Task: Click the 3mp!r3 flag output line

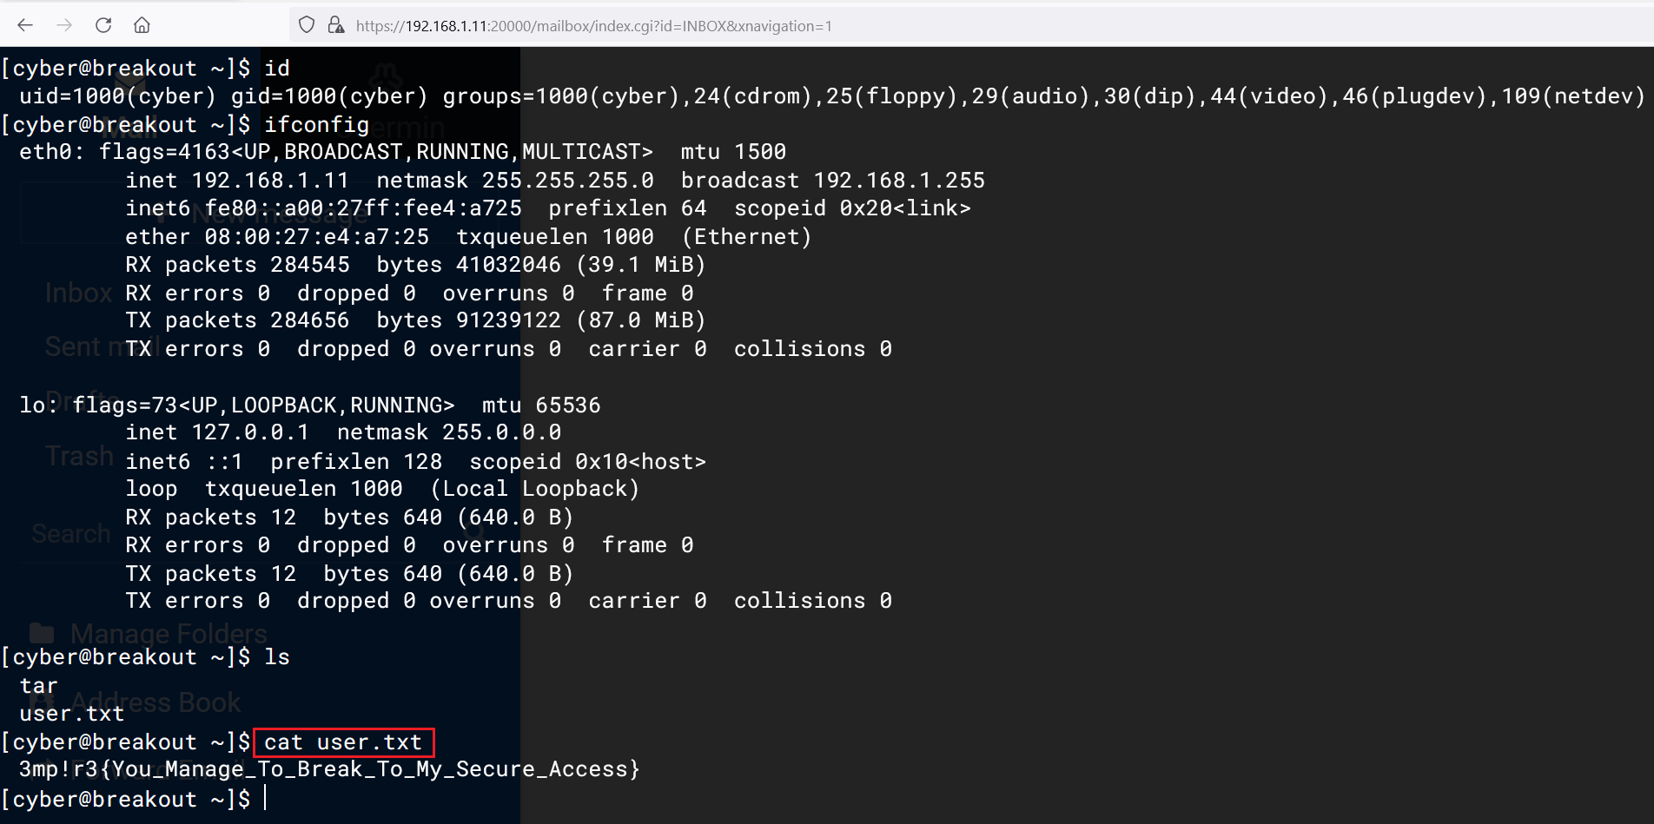Action: tap(329, 769)
